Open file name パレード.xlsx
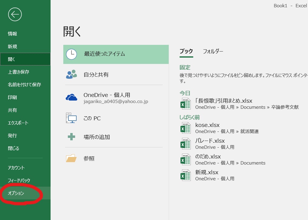308x220 pixels. [x=210, y=141]
